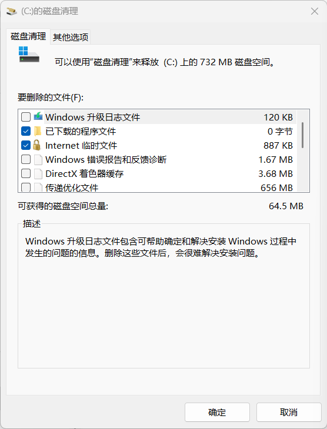327x429 pixels.
Task: Click the Disk Cleanup title bar icon
Action: coord(12,11)
